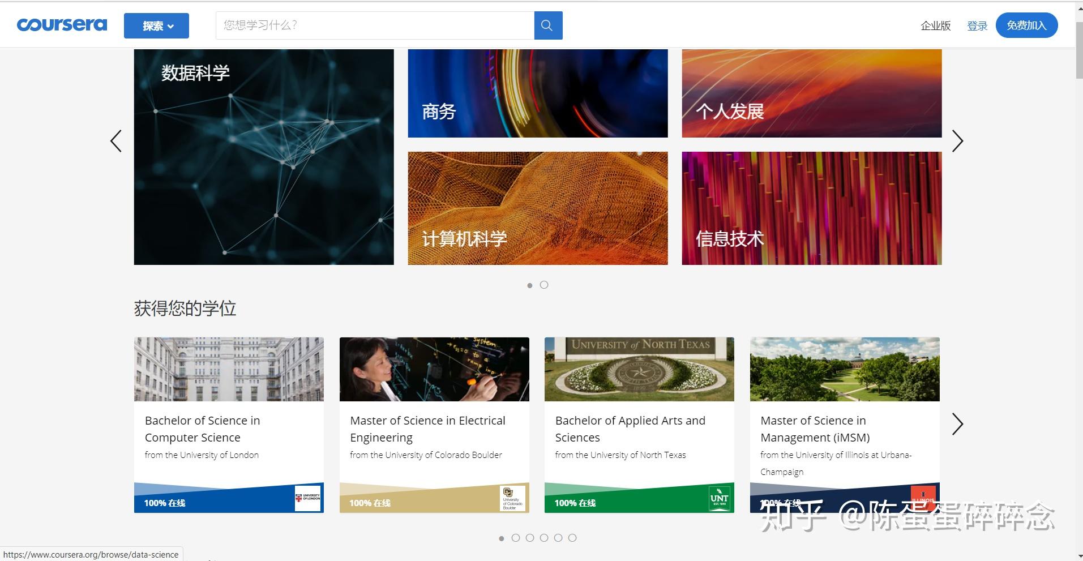Select first category carousel dot
The height and width of the screenshot is (561, 1083).
(x=530, y=285)
